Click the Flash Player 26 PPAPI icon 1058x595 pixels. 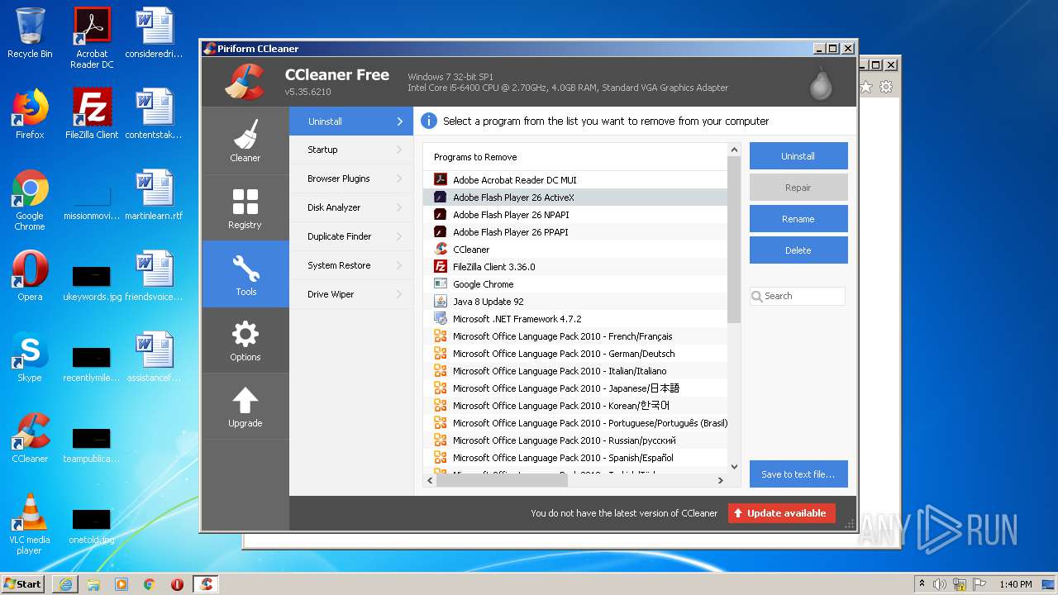pos(441,232)
